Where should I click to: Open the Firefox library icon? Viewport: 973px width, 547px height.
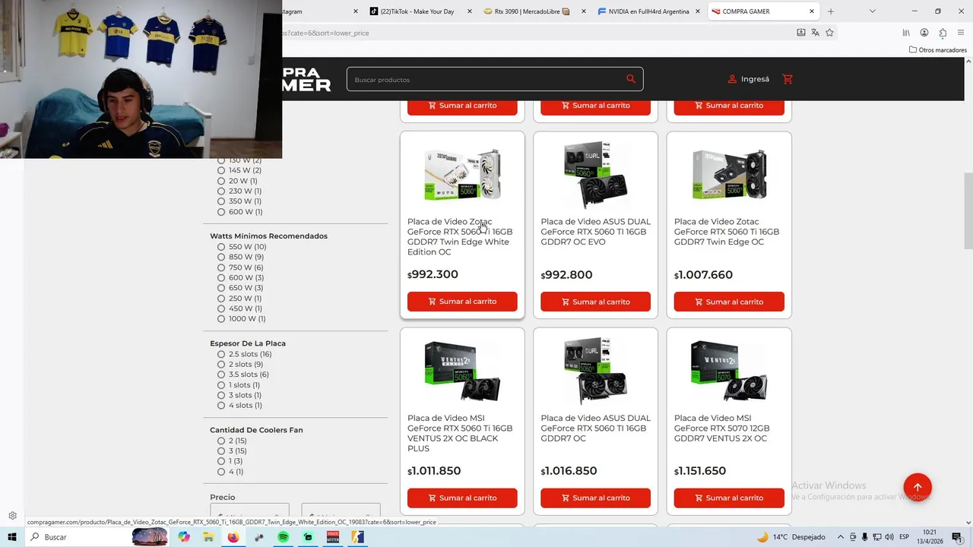pyautogui.click(x=905, y=33)
